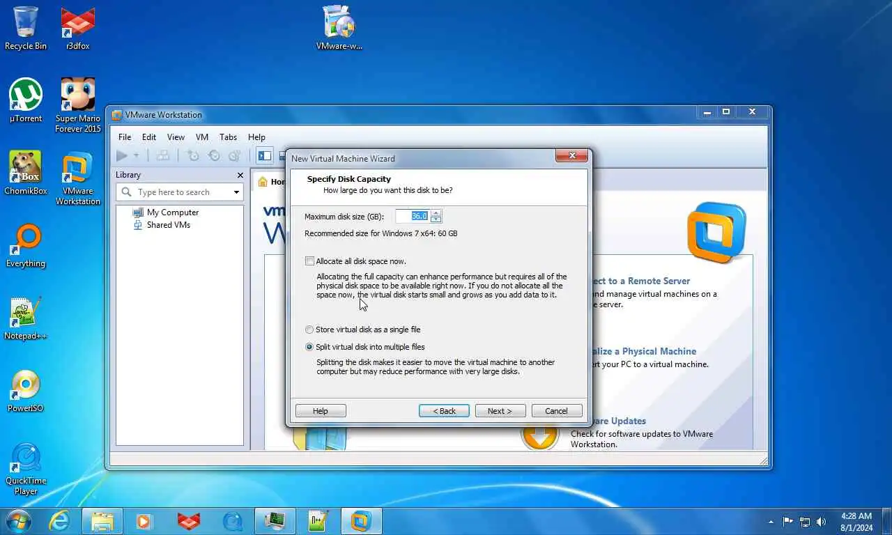Increase disk size with the up spinner arrow
Image resolution: width=892 pixels, height=535 pixels.
436,213
